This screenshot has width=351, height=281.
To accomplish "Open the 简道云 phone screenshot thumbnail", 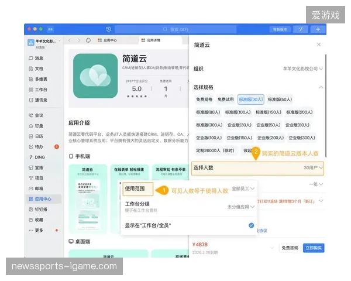I will pos(88,199).
